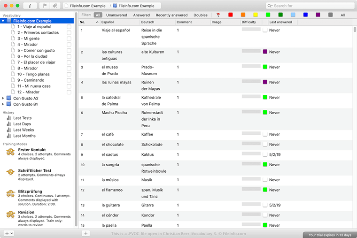Tick checkbox for 5 - Comer con gusto
The height and width of the screenshot is (238, 357).
click(x=69, y=50)
